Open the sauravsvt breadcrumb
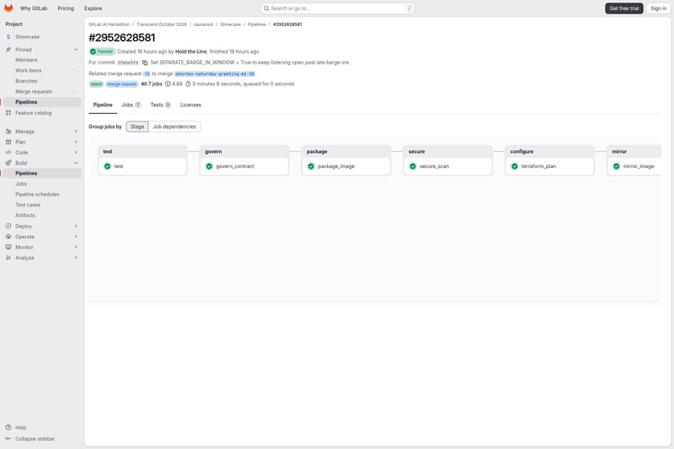 click(x=203, y=24)
